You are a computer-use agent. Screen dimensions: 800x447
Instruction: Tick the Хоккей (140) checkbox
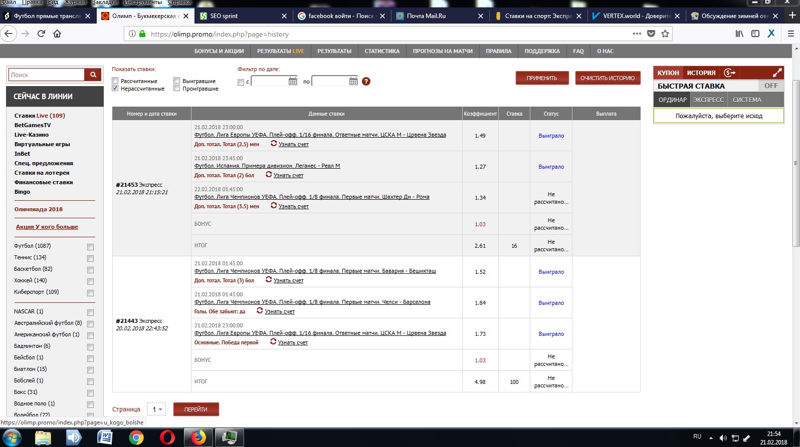pos(91,281)
